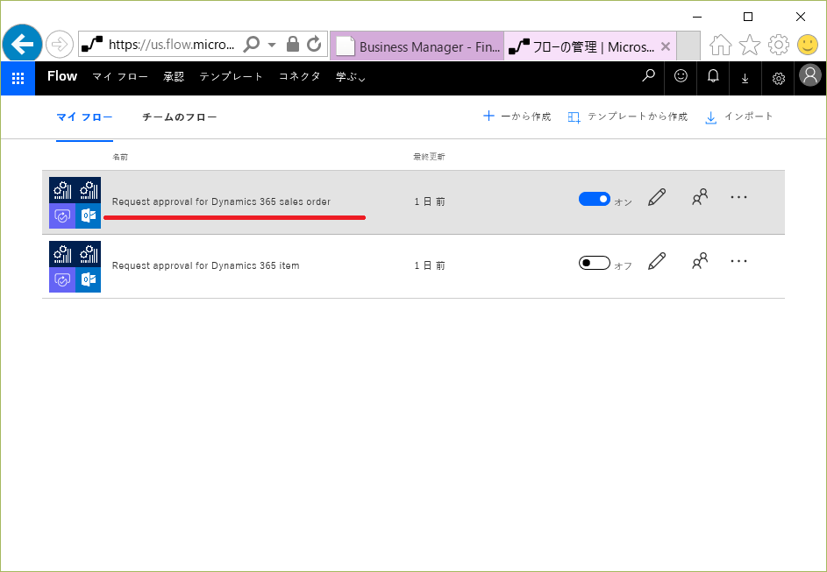Share the sales order flow via people icon

pos(700,197)
